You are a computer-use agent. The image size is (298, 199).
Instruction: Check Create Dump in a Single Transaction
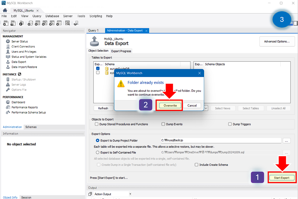pos(99,165)
